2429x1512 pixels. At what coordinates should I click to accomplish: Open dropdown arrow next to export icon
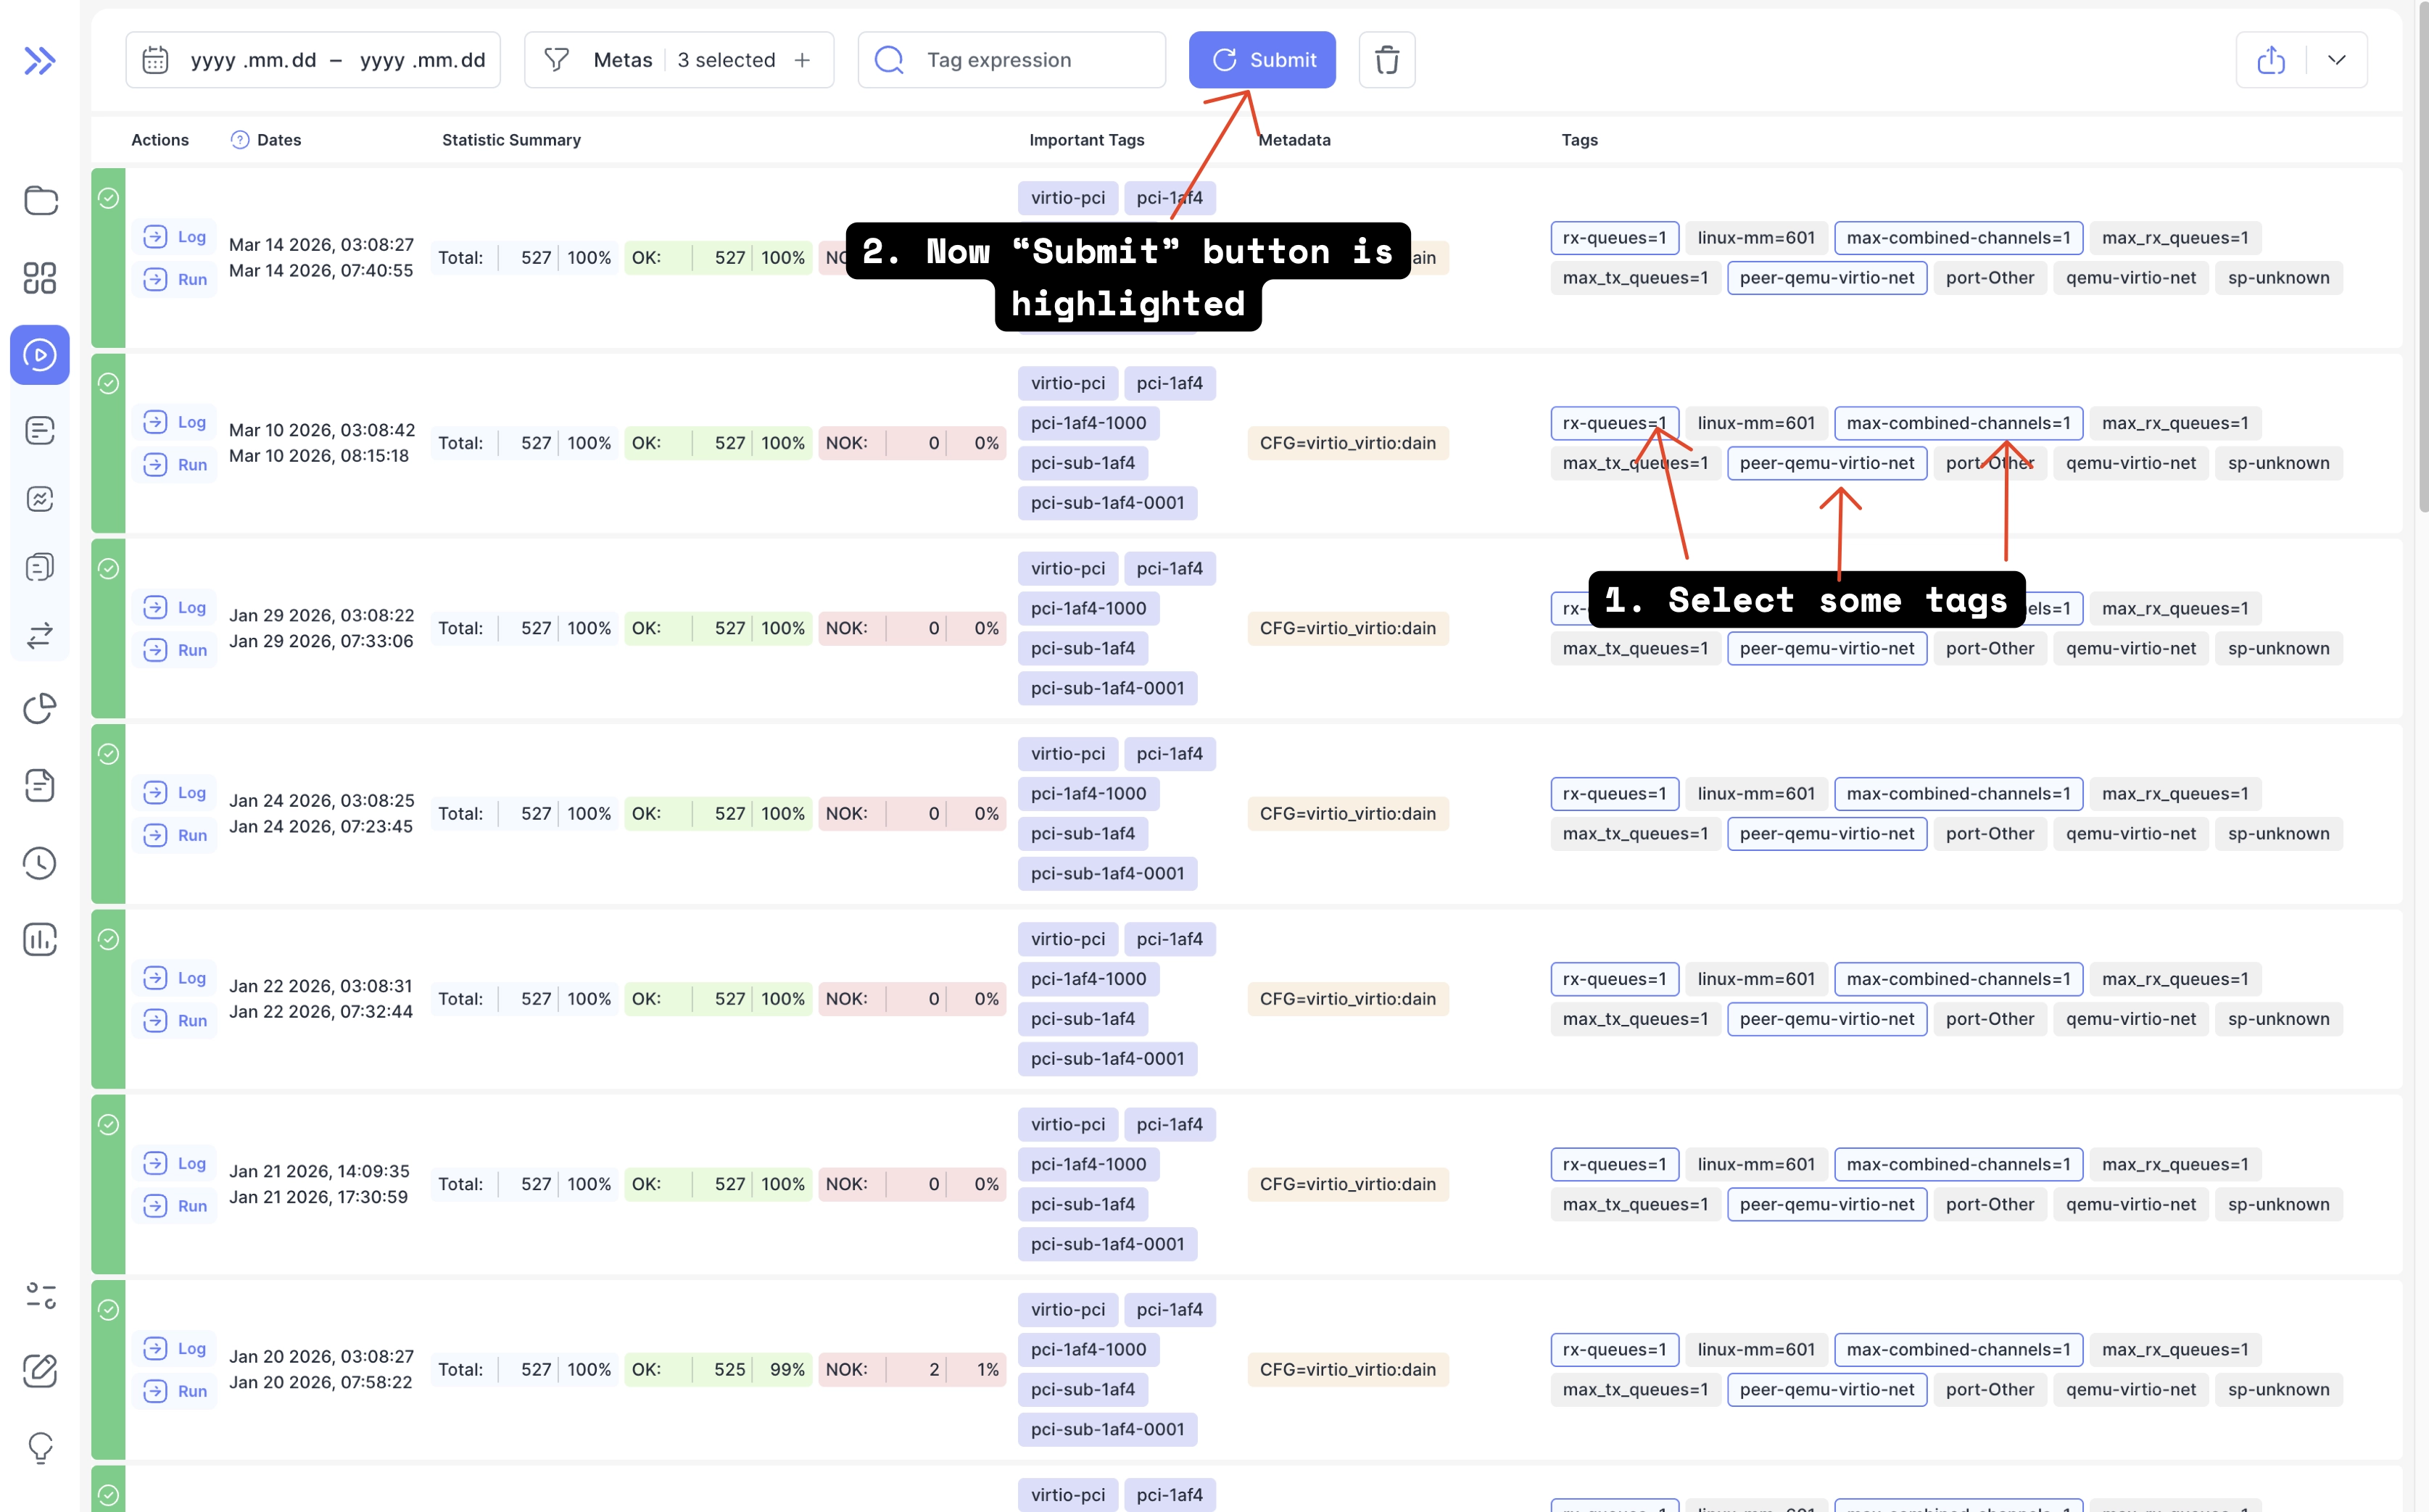tap(2336, 60)
